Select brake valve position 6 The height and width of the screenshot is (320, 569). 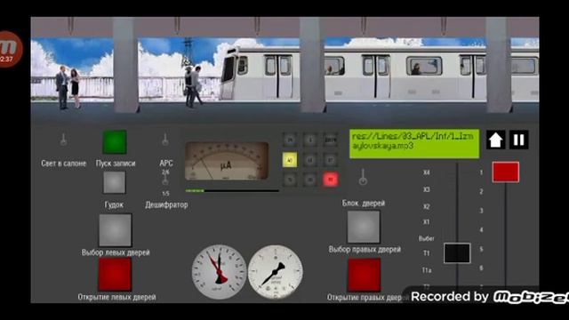pos(481,268)
